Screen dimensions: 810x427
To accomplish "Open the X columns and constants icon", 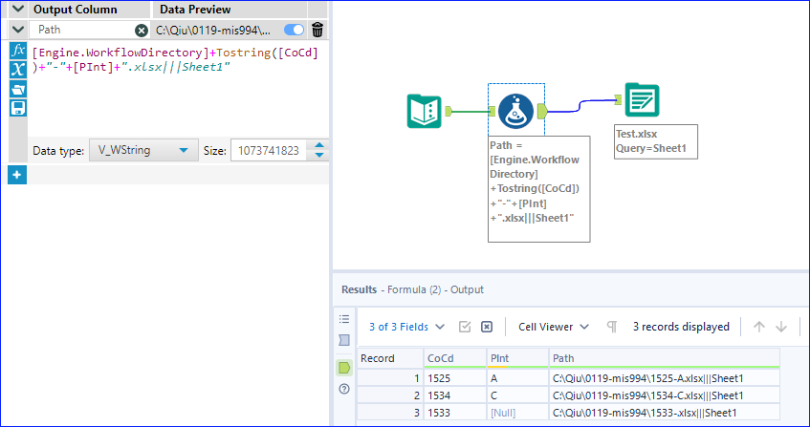I will (18, 70).
